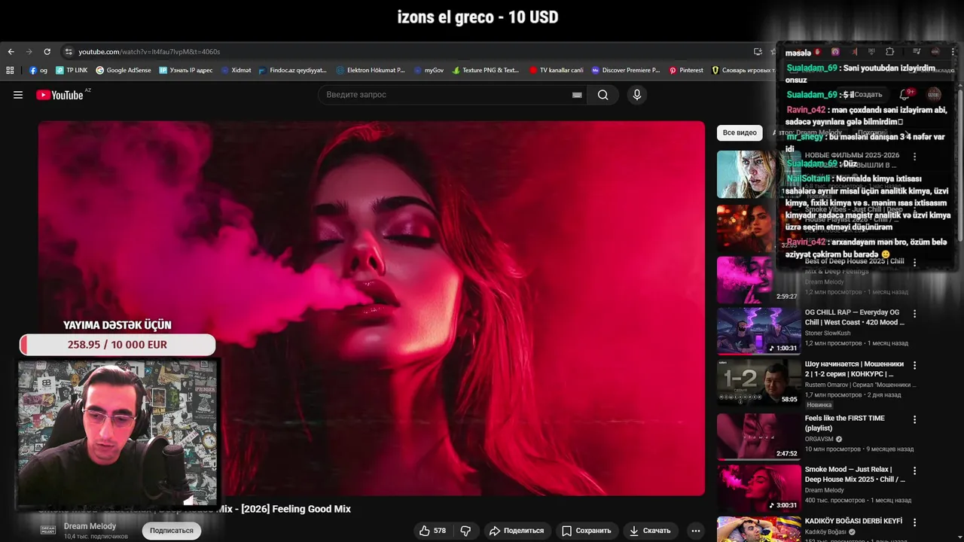Viewport: 964px width, 542px height.
Task: Open the browser apps grid shortcut
Action: (10, 70)
